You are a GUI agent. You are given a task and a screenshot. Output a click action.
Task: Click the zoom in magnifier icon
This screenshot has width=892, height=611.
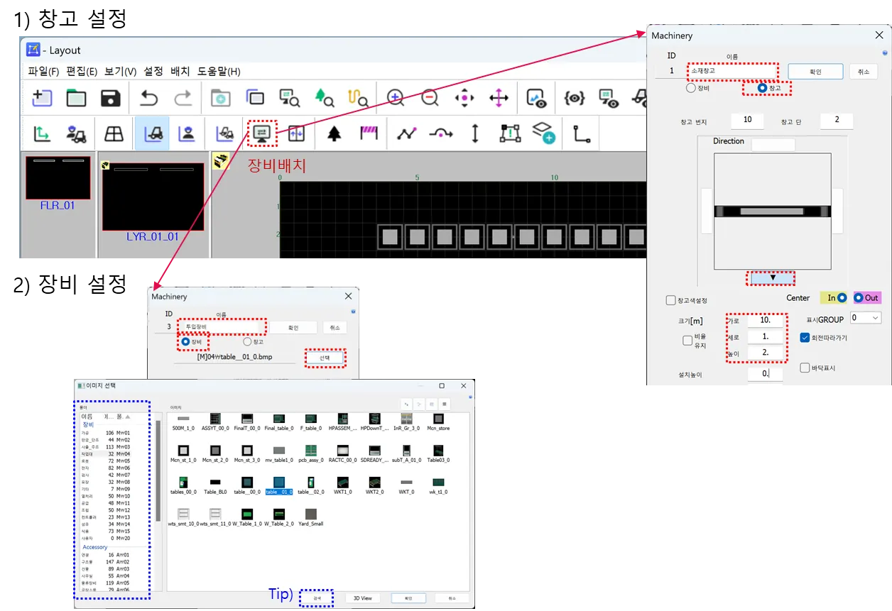[396, 98]
